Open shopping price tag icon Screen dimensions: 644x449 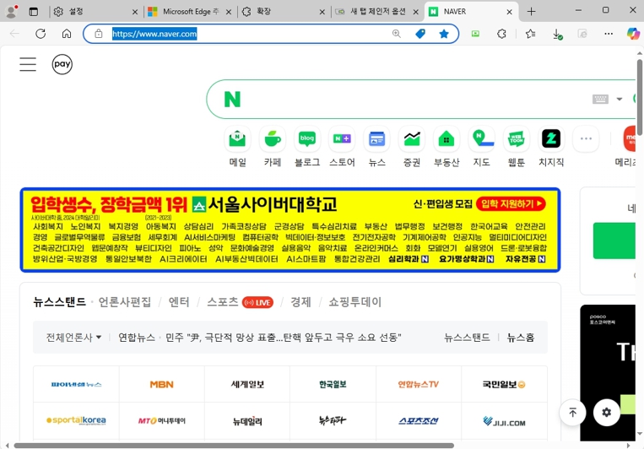click(420, 34)
